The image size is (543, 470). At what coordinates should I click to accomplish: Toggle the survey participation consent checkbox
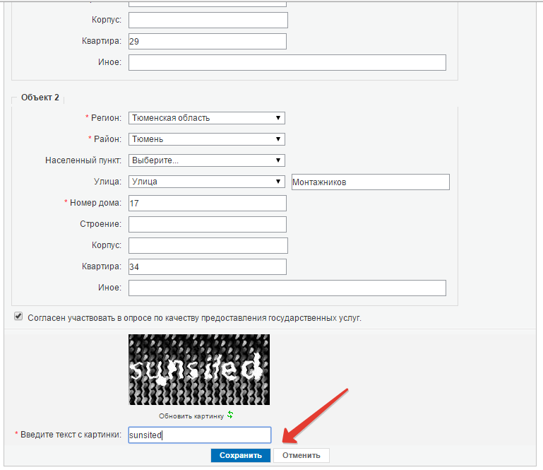point(18,317)
